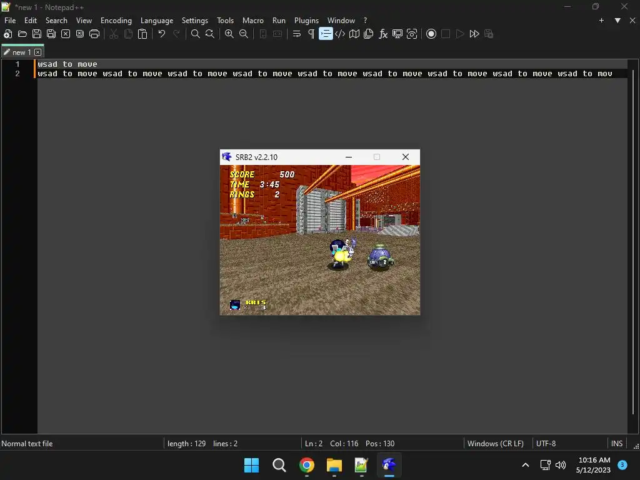Open a file using the folder icon
This screenshot has width=640, height=480.
click(22, 34)
